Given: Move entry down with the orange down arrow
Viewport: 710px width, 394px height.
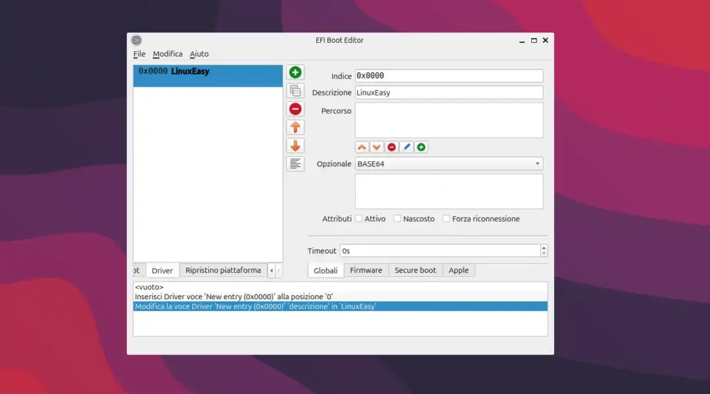Looking at the screenshot, I should [295, 145].
